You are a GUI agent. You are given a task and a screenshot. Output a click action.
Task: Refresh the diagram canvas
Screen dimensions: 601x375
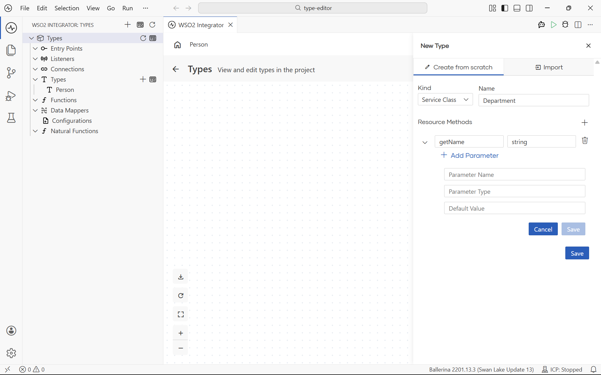[x=181, y=296]
